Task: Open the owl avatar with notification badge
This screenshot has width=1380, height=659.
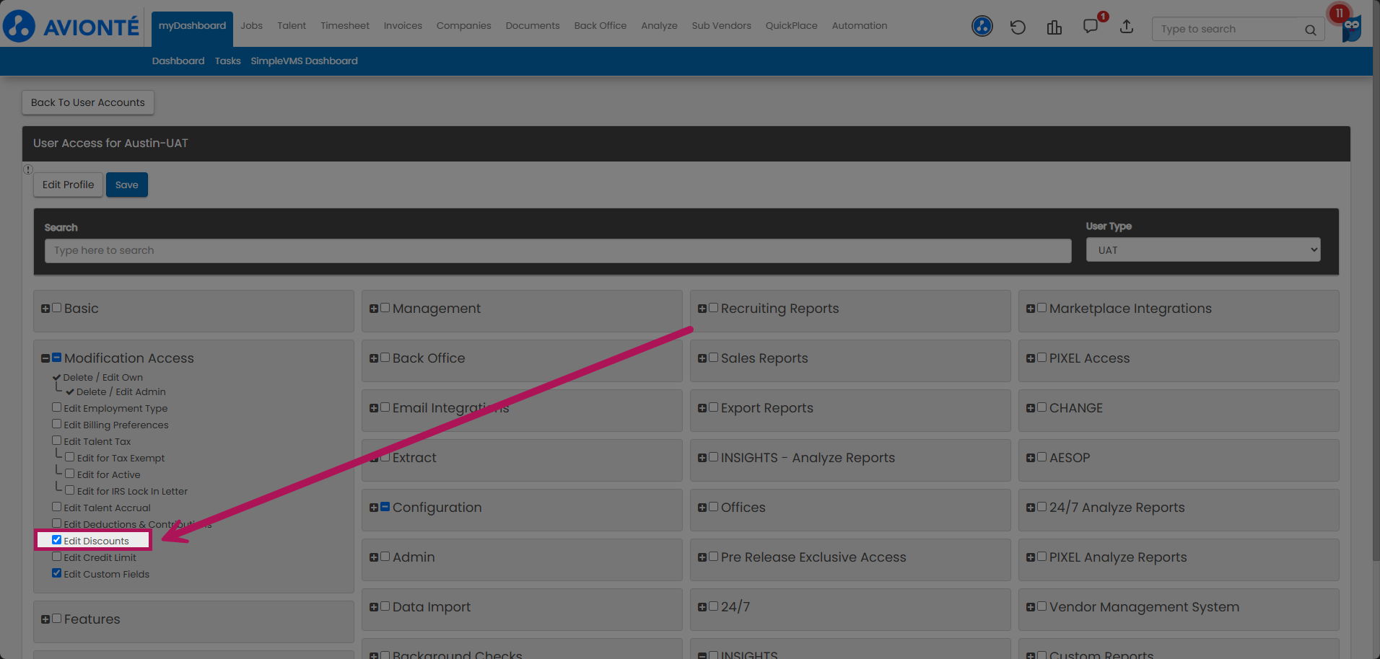Action: click(1350, 27)
